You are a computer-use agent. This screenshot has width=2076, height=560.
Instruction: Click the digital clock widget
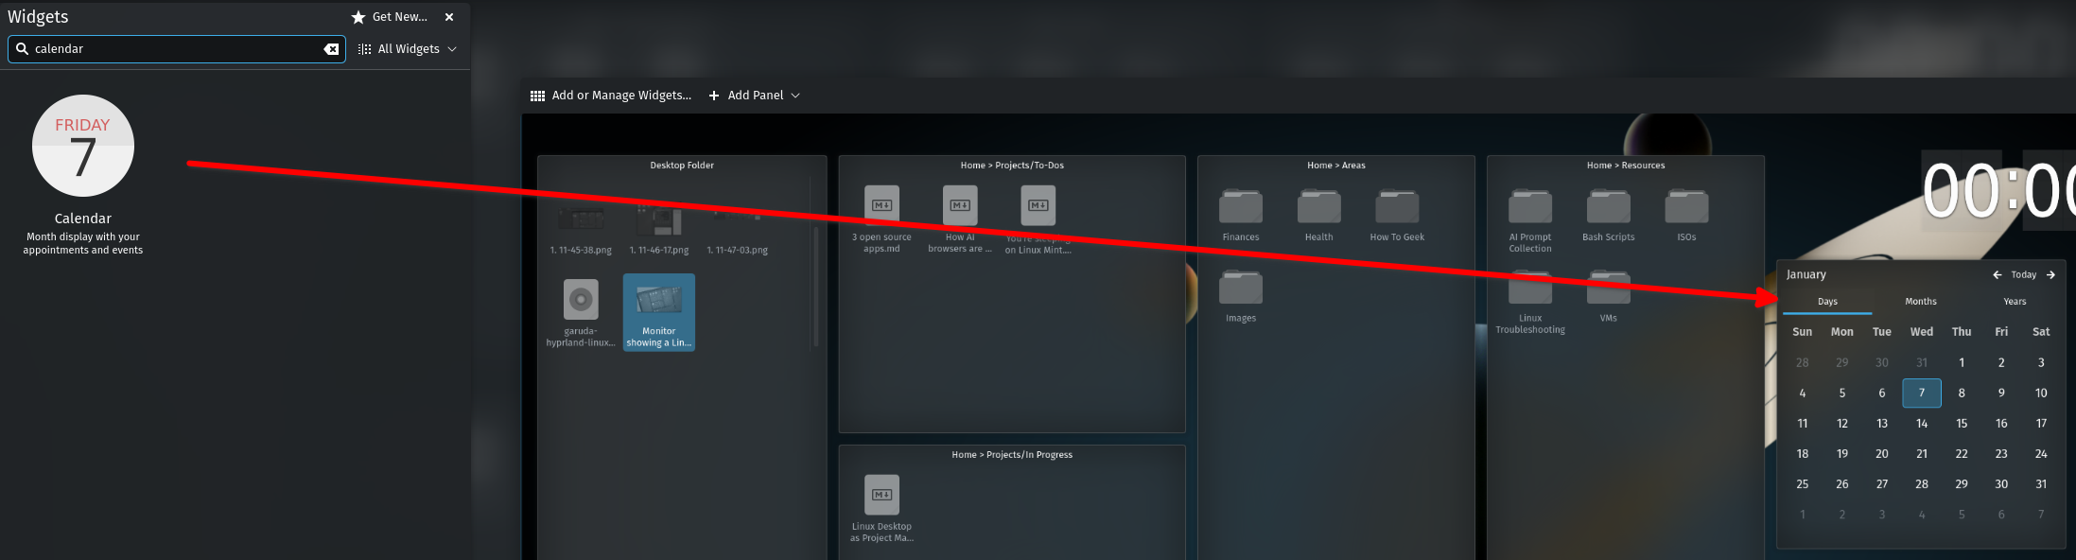pyautogui.click(x=1998, y=192)
